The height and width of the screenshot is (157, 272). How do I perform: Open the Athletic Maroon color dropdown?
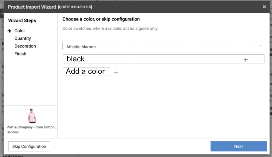pyautogui.click(x=160, y=47)
